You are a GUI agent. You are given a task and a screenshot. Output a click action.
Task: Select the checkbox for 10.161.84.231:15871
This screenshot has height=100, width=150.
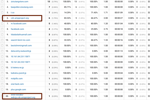[x=2, y=56]
